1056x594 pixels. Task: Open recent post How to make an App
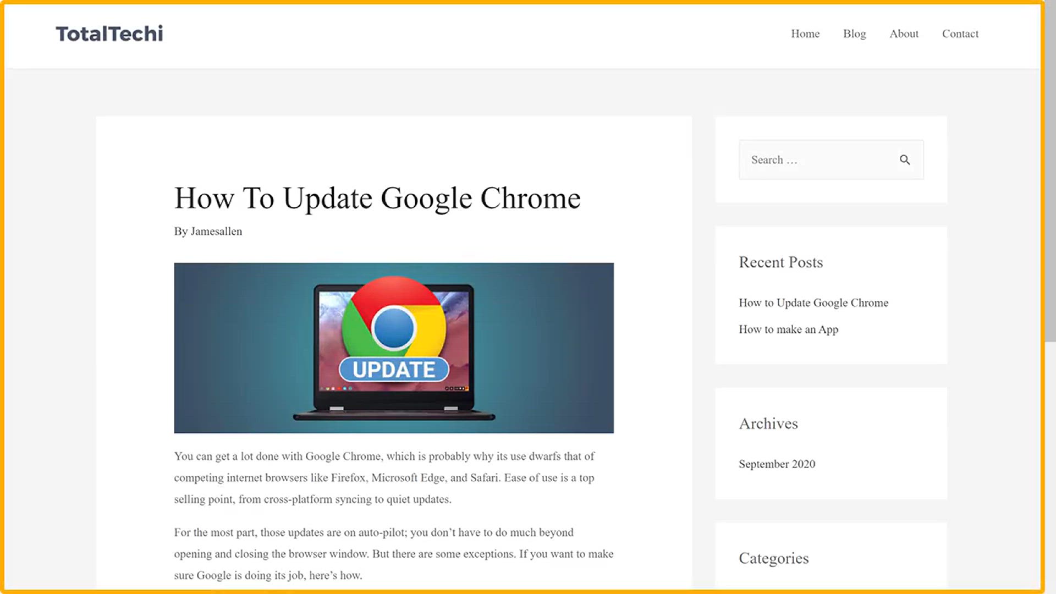coord(788,329)
